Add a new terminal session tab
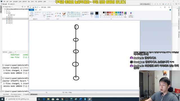 point(15,52)
